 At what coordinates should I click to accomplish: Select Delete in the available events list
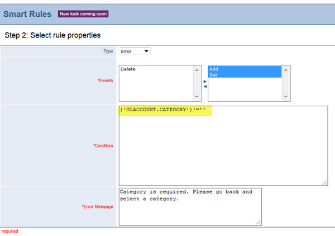(x=128, y=69)
